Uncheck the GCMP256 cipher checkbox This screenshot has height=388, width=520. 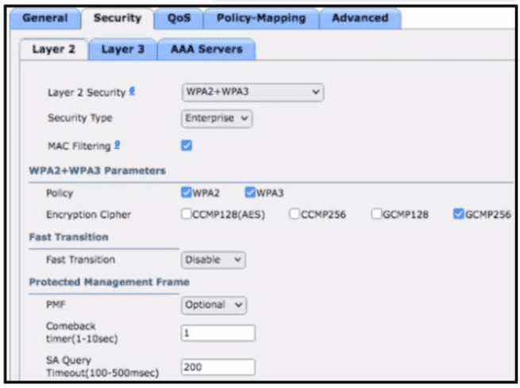click(458, 214)
